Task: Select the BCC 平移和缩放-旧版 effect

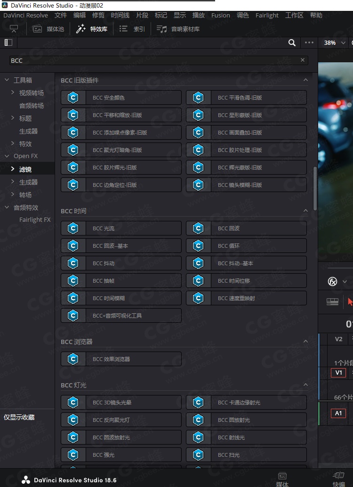Action: click(121, 115)
